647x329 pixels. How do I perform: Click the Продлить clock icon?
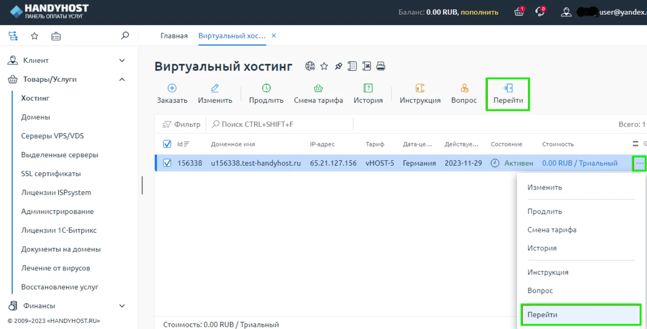click(266, 88)
